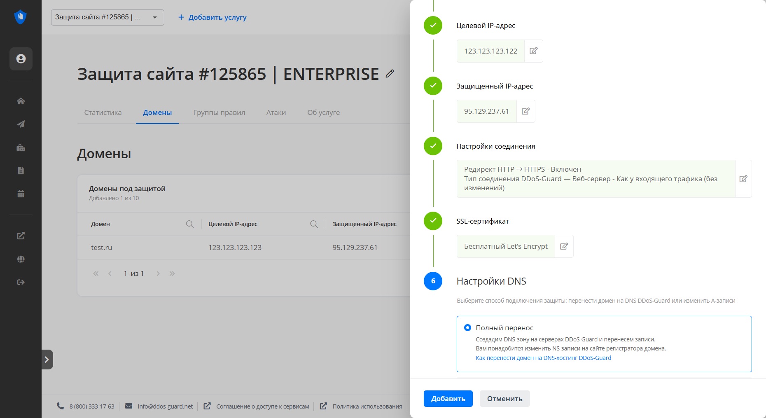Click the Защищенный IP-адрес step checkmark
Screen dimensions: 766x418
click(433, 86)
